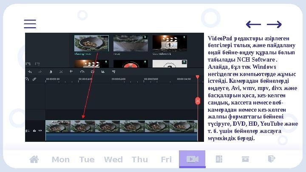Image resolution: width=306 pixels, height=172 pixels.
Task: Select the Plating Food thumbnail
Action: [91, 43]
